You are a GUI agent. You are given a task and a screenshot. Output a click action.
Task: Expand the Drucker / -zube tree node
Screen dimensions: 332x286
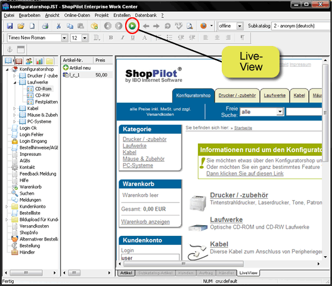(x=14, y=76)
